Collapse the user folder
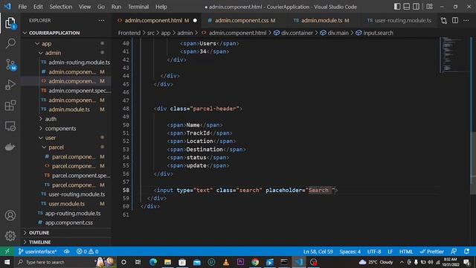476x268 pixels. pos(66,138)
